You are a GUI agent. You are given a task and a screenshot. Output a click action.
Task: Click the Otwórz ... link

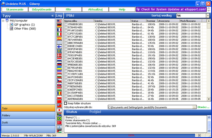(x=203, y=107)
